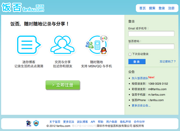Open the 加入饭否团队 announcement link
The image size is (180, 131).
(x=140, y=78)
